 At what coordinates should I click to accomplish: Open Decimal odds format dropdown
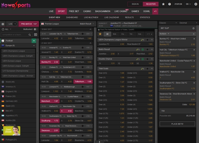coord(188,23)
